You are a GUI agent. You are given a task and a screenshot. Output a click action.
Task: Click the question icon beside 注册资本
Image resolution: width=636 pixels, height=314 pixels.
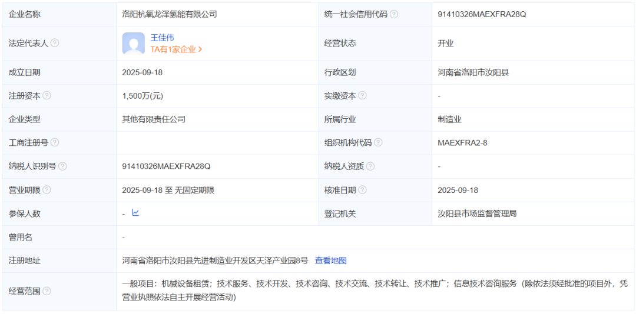coord(47,95)
